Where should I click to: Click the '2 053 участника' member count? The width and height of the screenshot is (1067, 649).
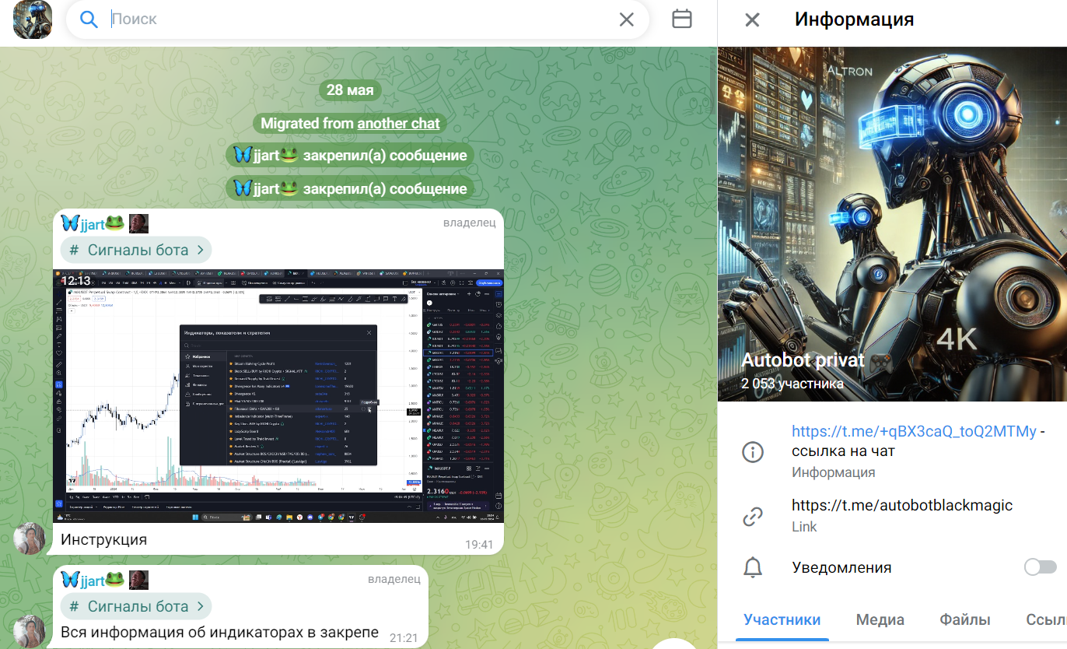point(792,384)
